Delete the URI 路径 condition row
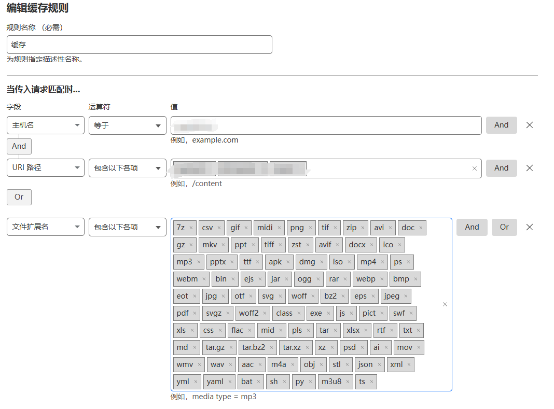 [x=529, y=168]
